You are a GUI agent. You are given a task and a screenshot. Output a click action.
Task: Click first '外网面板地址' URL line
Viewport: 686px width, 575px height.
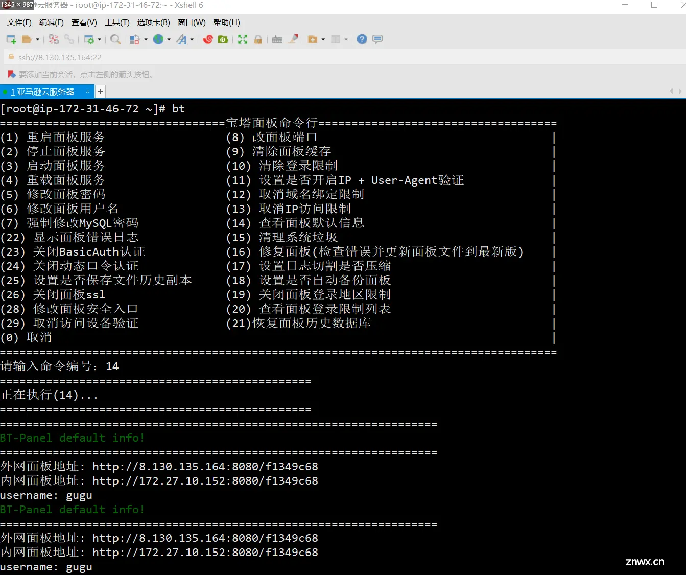coord(159,466)
